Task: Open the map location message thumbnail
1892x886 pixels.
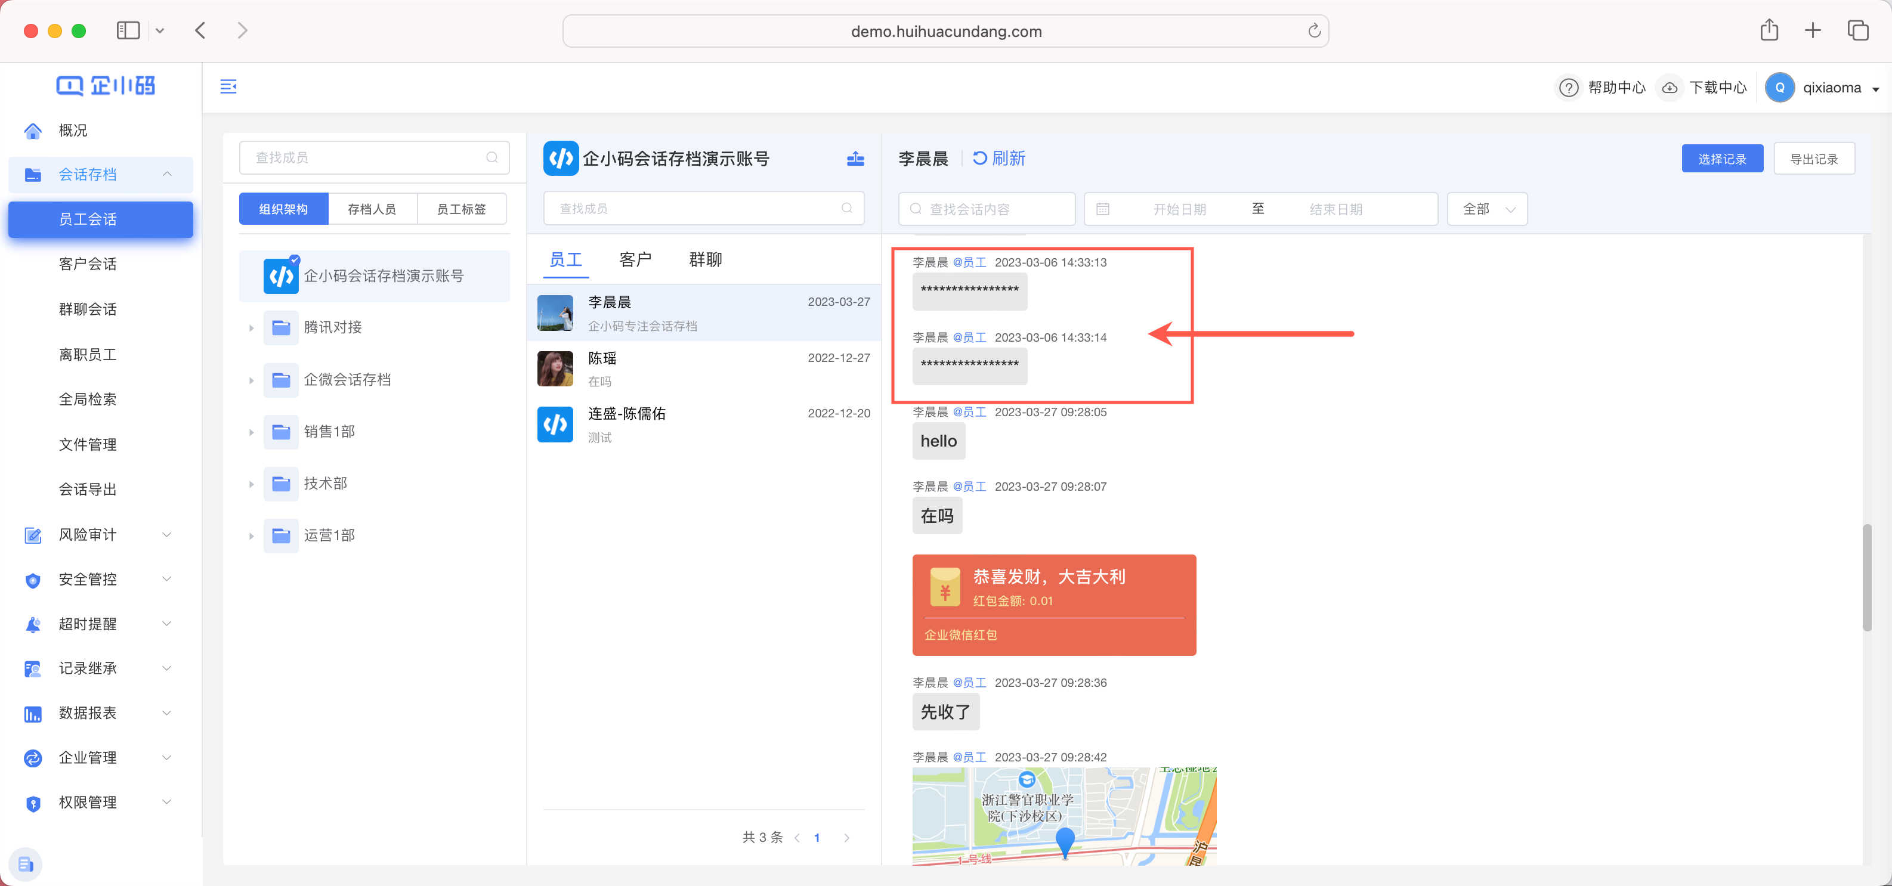Action: point(1064,816)
